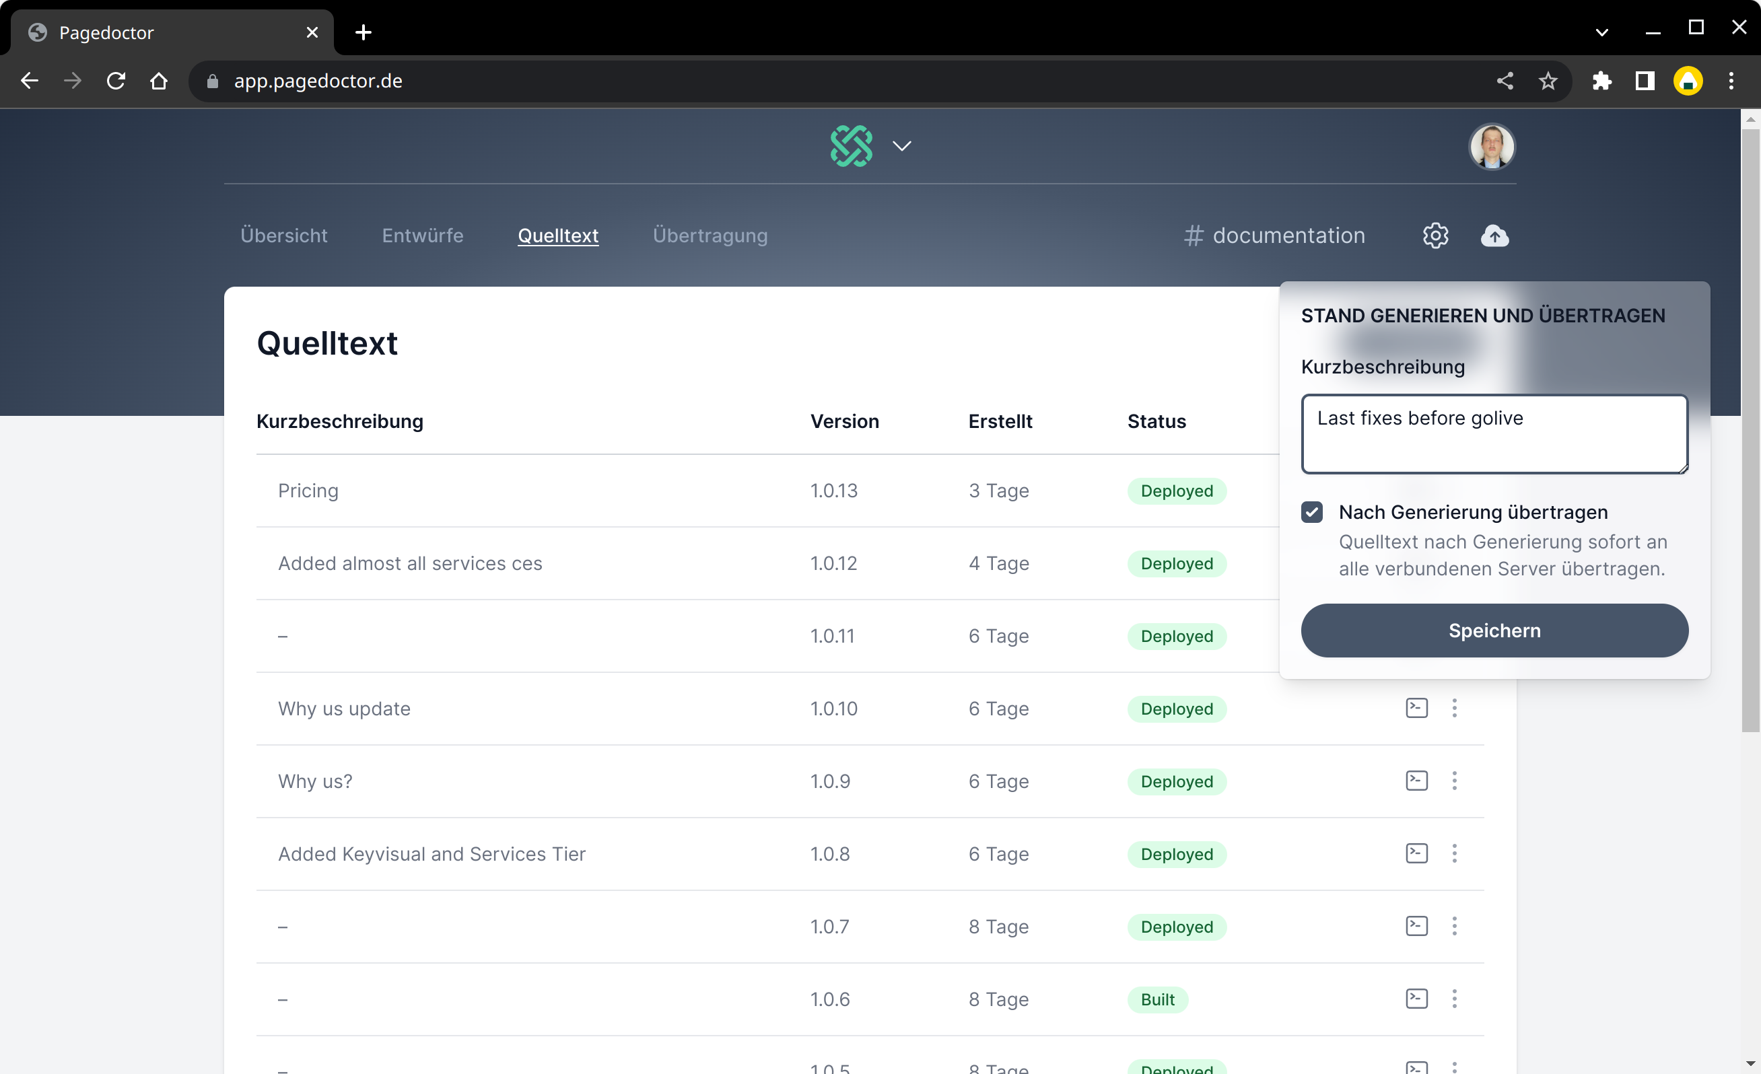Click the Why us update row text
Image resolution: width=1761 pixels, height=1074 pixels.
click(345, 709)
